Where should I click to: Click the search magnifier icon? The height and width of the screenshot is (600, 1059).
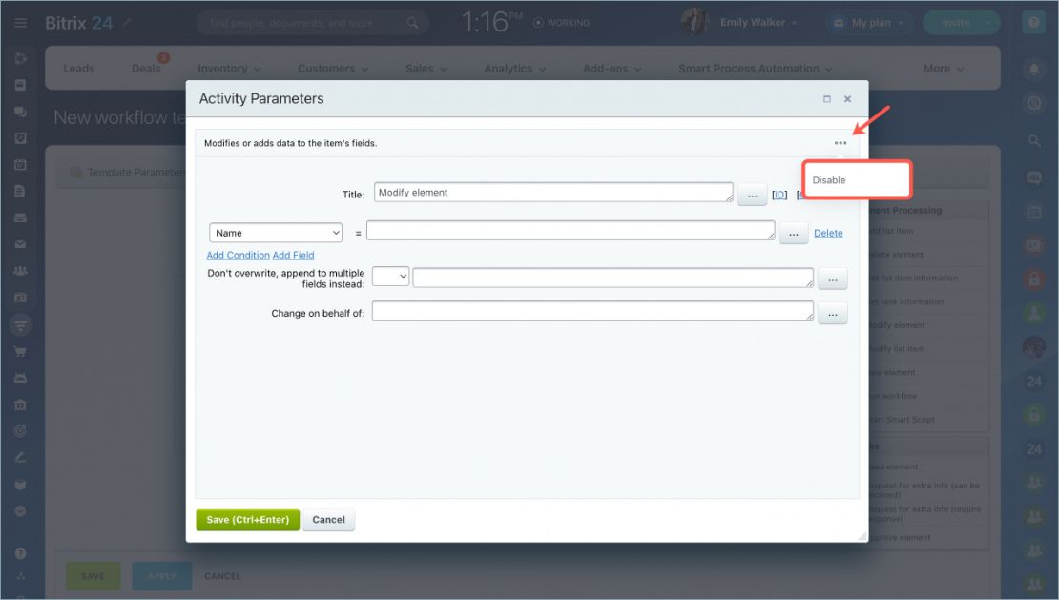click(412, 23)
